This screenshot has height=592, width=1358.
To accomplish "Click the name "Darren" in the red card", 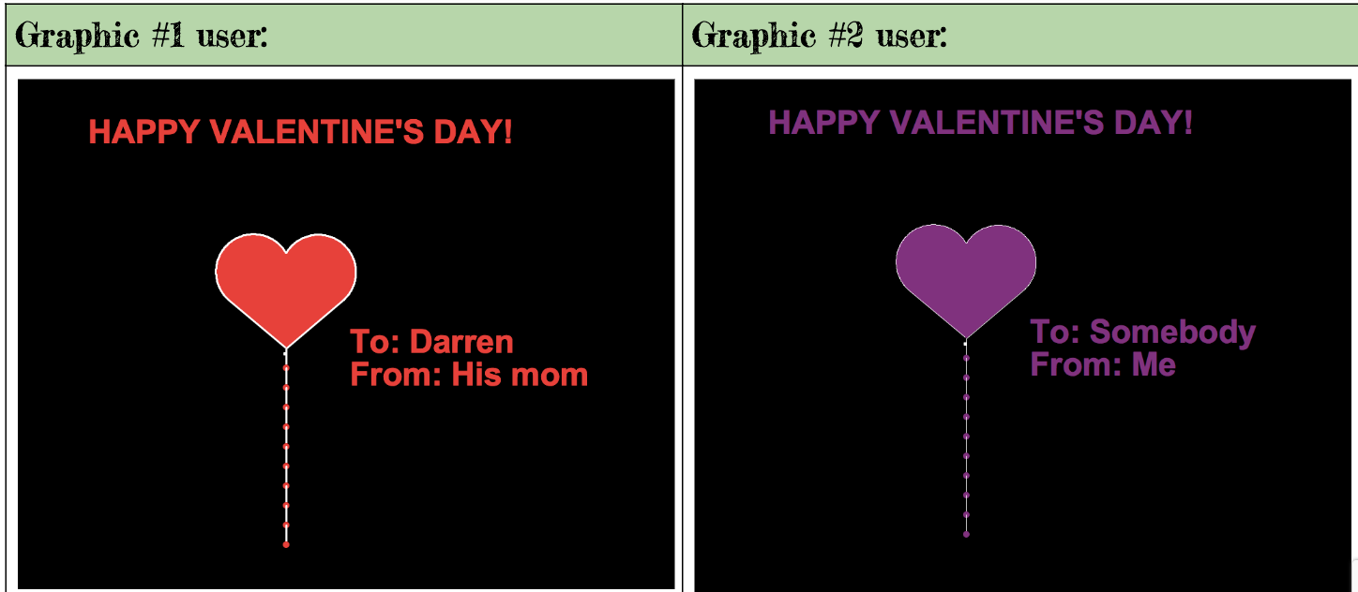I will (461, 342).
